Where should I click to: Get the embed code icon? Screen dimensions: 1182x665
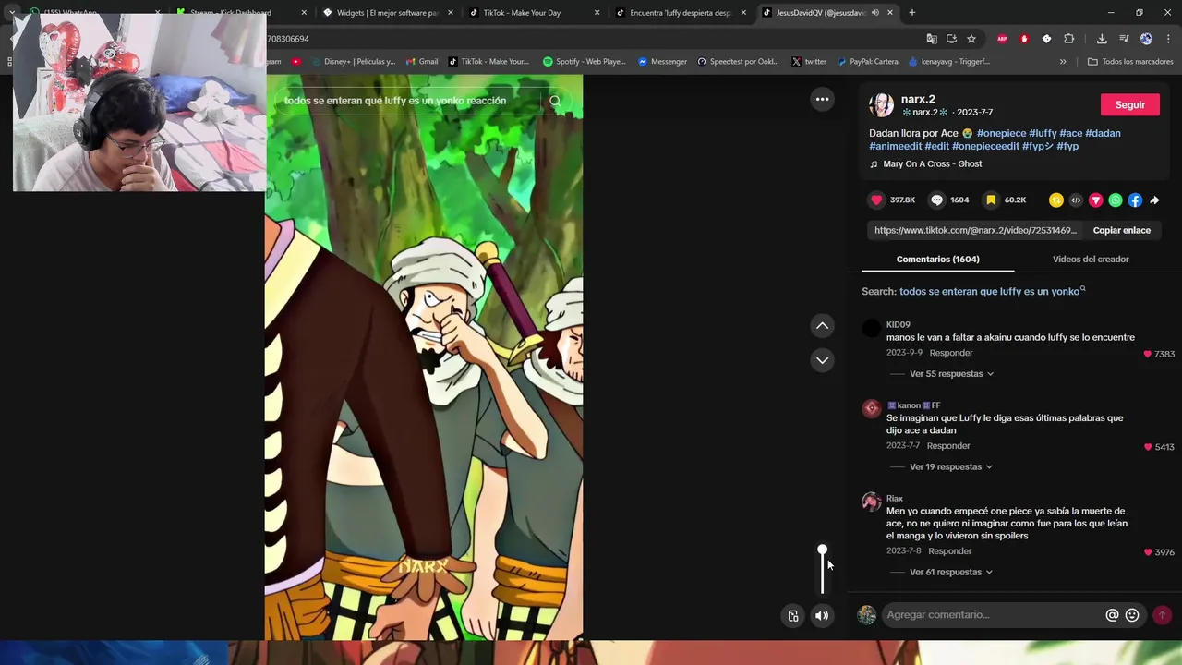click(1076, 200)
